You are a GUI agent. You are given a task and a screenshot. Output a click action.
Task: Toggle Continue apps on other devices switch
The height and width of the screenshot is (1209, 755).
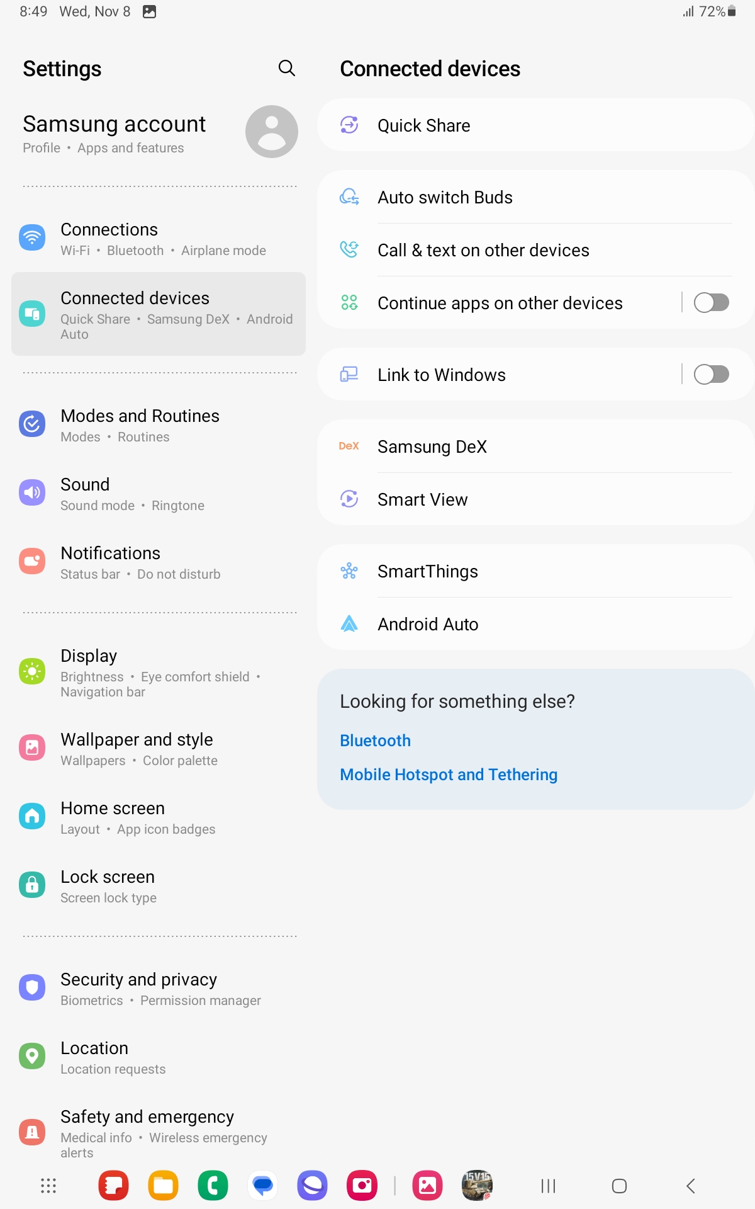pos(712,303)
